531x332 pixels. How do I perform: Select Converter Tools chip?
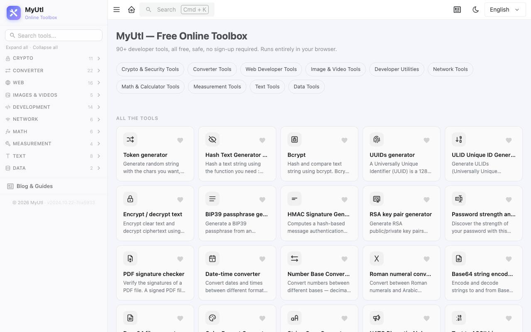coord(212,69)
